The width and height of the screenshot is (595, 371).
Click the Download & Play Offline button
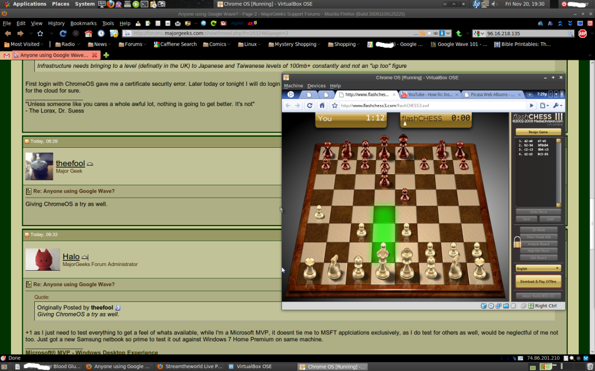(x=538, y=282)
